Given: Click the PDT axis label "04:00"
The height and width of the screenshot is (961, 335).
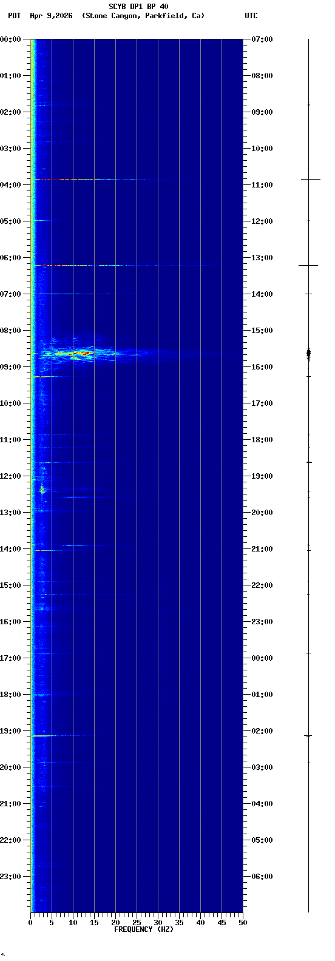Looking at the screenshot, I should pos(12,185).
